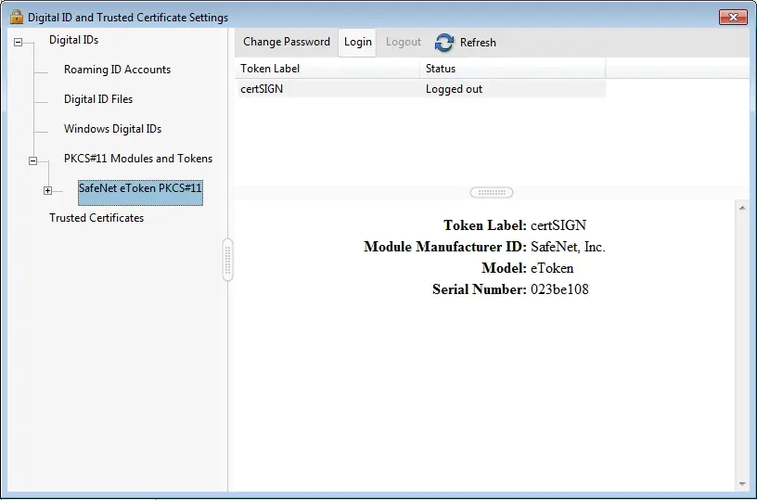Click the 'Logged out' status cell
Screen dimensions: 757x500
coord(454,89)
